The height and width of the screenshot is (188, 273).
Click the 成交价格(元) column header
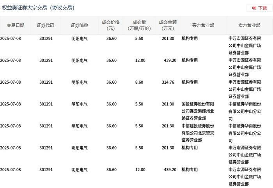(x=111, y=25)
